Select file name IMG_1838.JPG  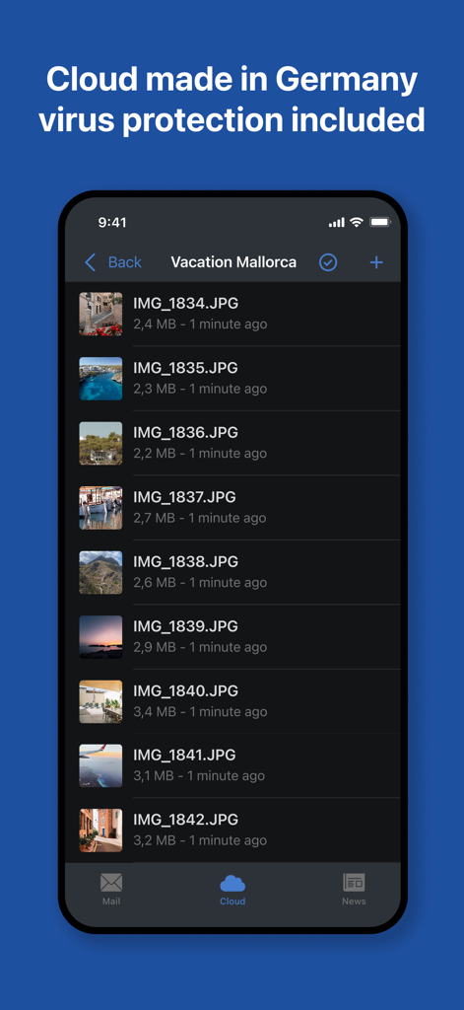pos(185,561)
